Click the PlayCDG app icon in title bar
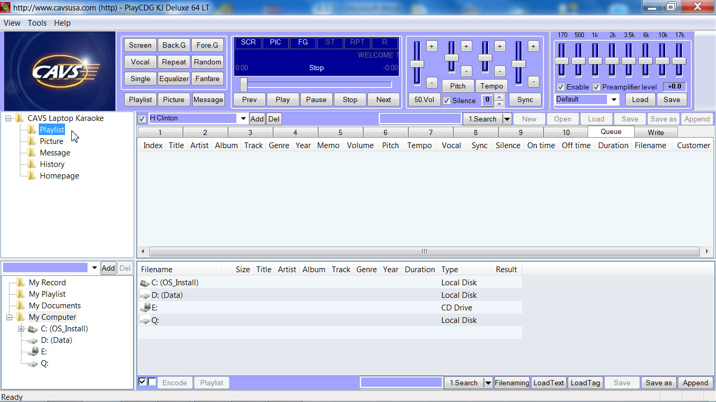The height and width of the screenshot is (402, 716). coord(6,7)
